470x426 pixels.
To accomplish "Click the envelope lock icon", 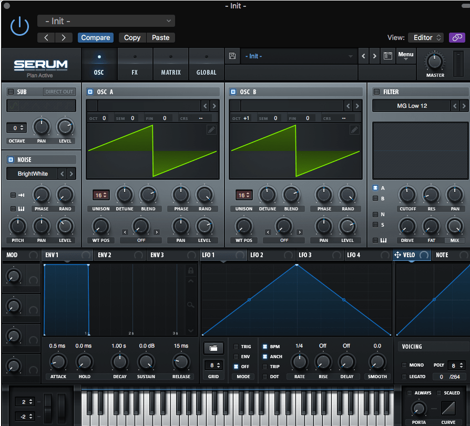I will click(x=191, y=270).
